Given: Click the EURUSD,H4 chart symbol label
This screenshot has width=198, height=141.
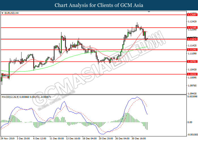Looking at the screenshot, I should coord(12,13).
